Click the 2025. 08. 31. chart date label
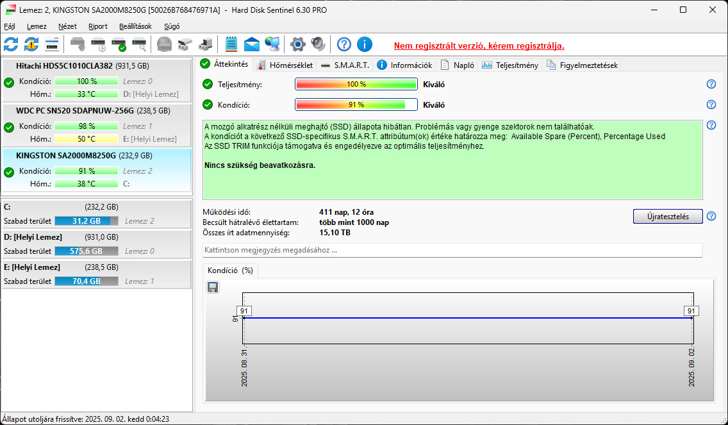Image resolution: width=728 pixels, height=425 pixels. pyautogui.click(x=244, y=369)
